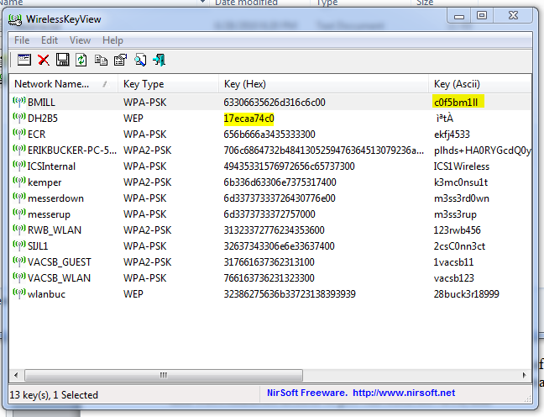The width and height of the screenshot is (544, 417).
Task: Click hex key 32386275636b33723138393939
Action: pos(290,294)
